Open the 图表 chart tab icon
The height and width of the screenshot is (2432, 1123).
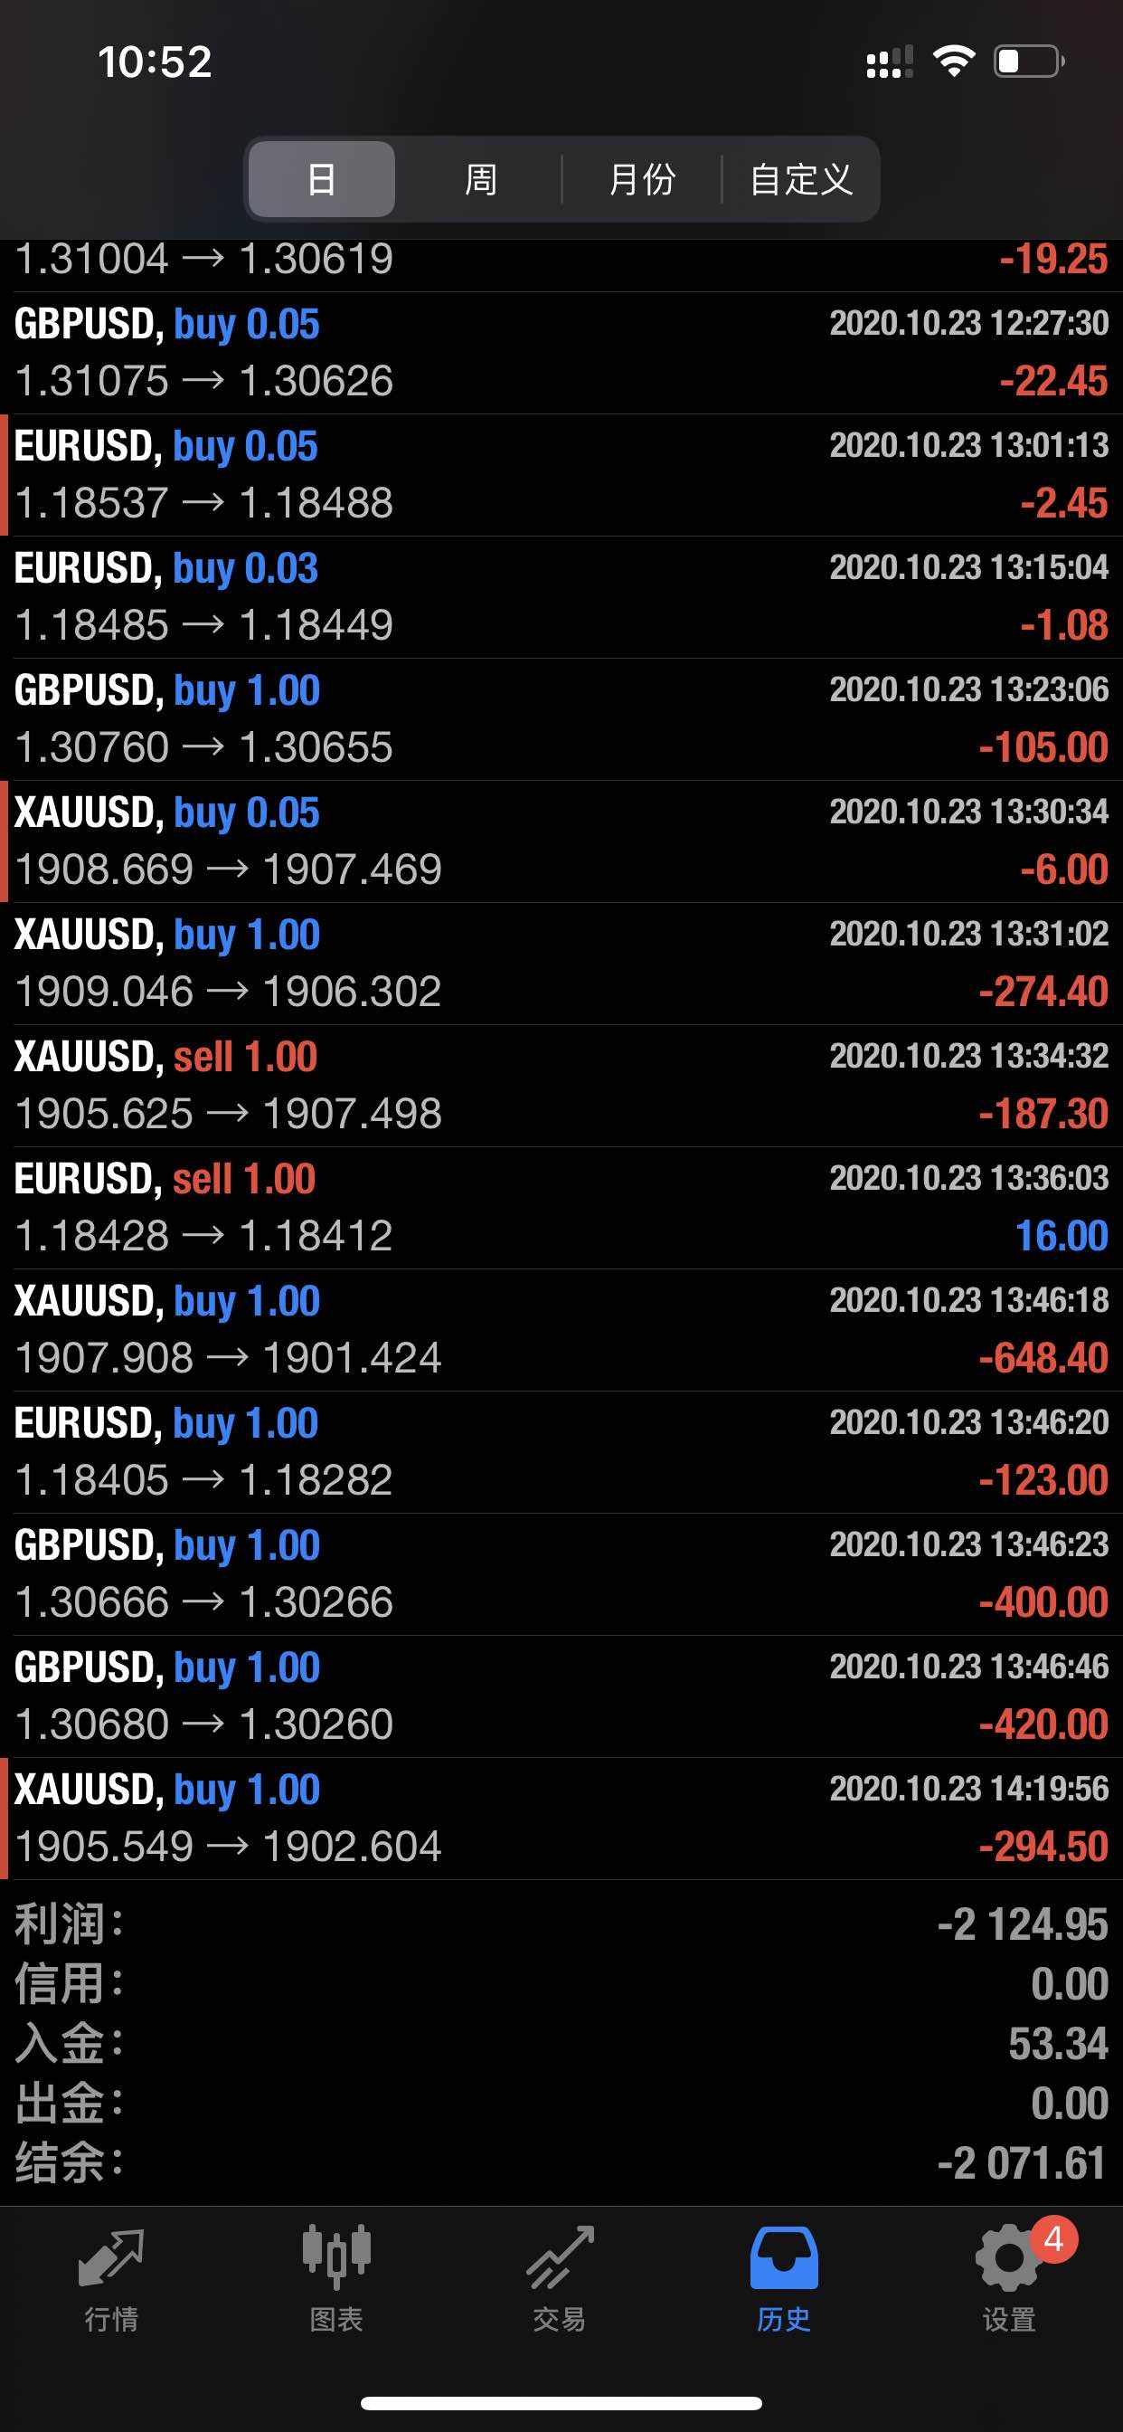tap(336, 2257)
